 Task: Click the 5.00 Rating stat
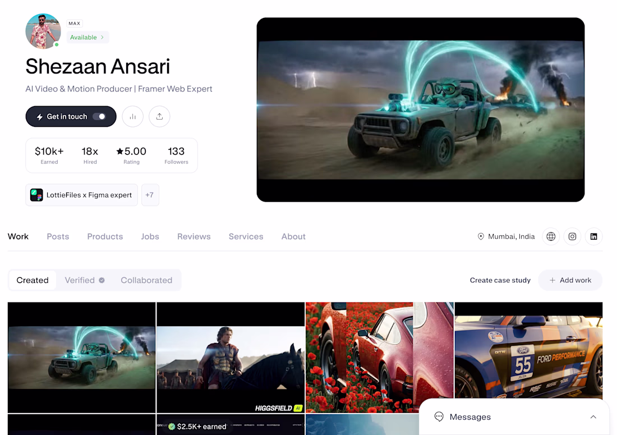[x=131, y=155]
